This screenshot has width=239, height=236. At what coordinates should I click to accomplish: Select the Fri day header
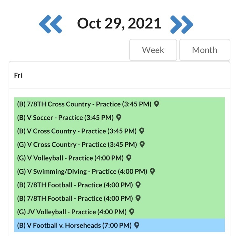(x=18, y=75)
